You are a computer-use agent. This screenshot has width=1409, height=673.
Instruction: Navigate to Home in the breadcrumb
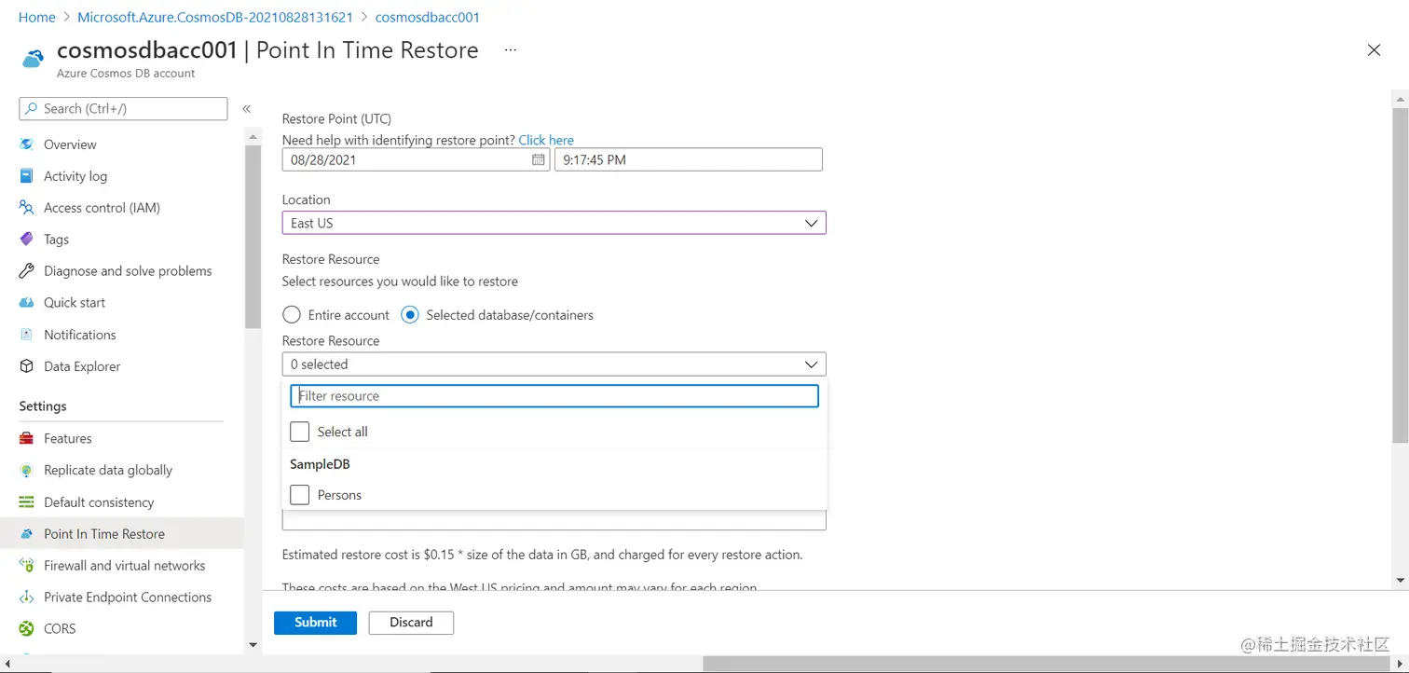click(x=37, y=18)
